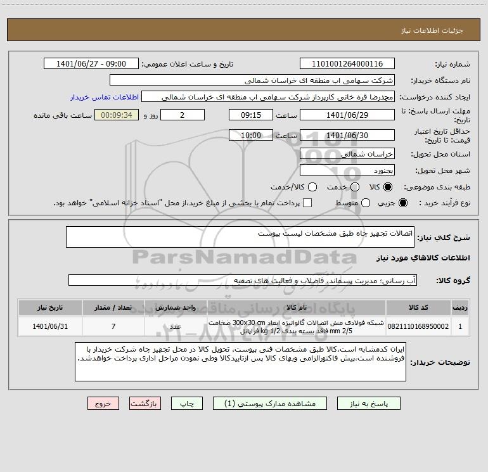This screenshot has height=472, width=488.
Task: Click the delivery province field خراسان شمالی
Action: pos(347,154)
